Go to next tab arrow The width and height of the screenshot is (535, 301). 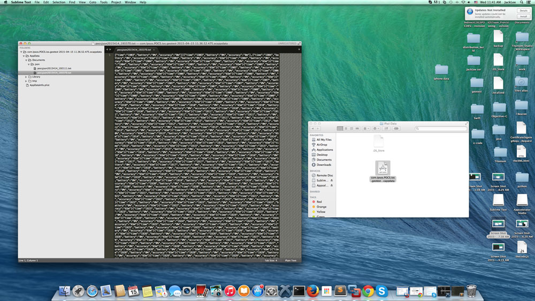pos(110,50)
